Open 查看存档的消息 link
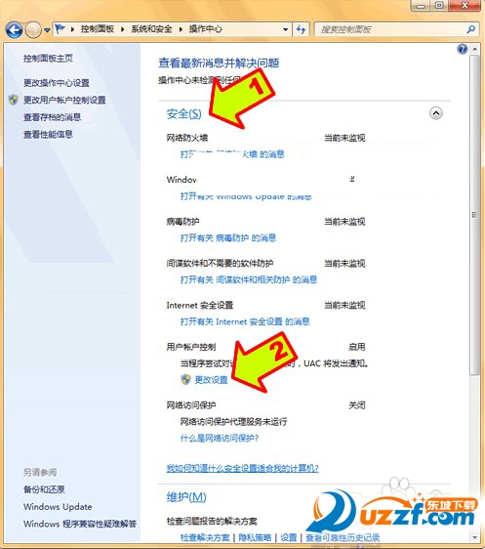 point(52,117)
